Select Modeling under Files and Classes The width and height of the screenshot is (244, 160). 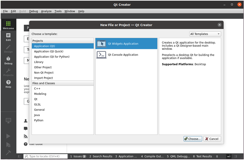coord(63,94)
